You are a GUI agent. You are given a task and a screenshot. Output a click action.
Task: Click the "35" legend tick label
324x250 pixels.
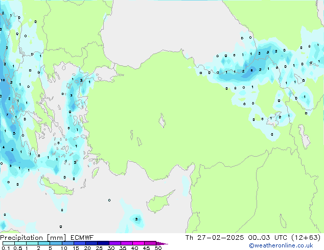coord(123,248)
